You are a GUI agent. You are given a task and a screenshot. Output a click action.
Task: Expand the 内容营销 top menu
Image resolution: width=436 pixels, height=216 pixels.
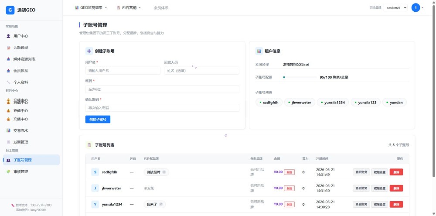129,8
